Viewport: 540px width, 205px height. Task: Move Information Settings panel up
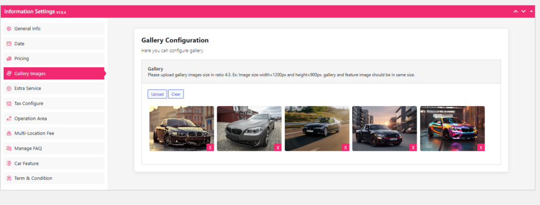pos(516,12)
